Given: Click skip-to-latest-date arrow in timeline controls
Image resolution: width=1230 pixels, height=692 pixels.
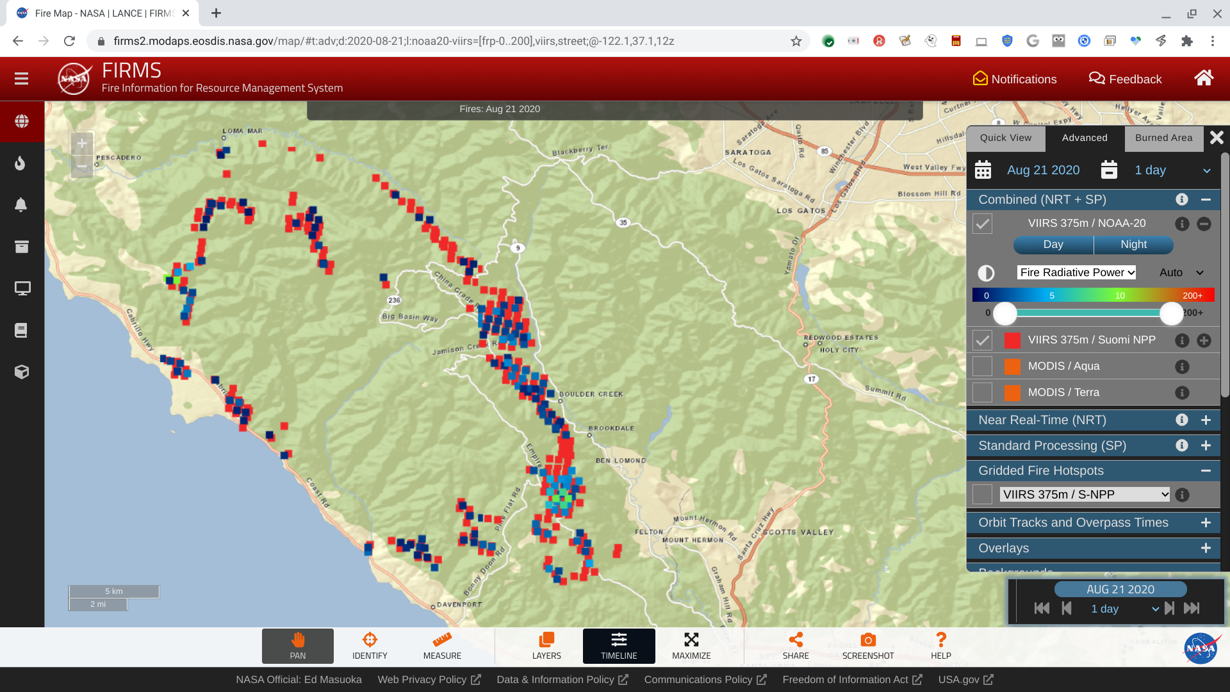Looking at the screenshot, I should (1192, 609).
